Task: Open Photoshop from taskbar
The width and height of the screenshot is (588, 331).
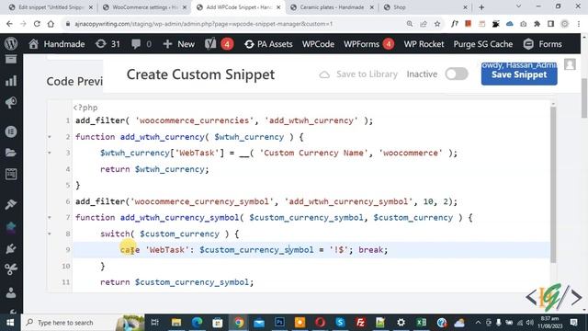Action: coord(279,323)
